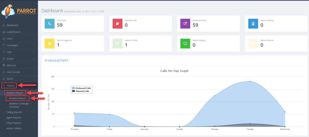The height and width of the screenshot is (137, 309).
Task: Click the CALLS ACTIVITY heading
Action: (x=58, y=60)
